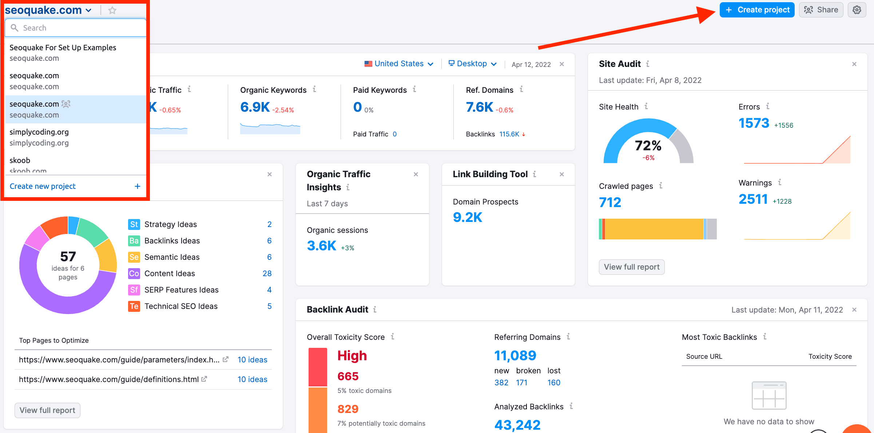This screenshot has width=874, height=433.
Task: Click the red High segment of toxicity bar
Action: 318,367
